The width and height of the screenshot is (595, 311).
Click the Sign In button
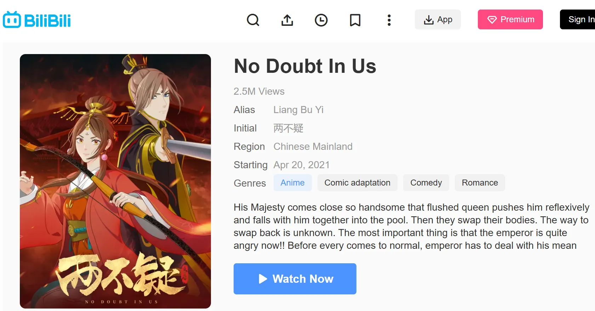[578, 19]
